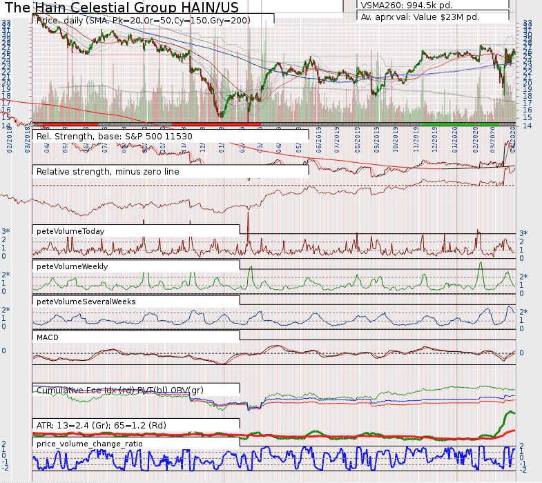Click the 'Price, daily (SMA, Pk=20...)' panel label
Image resolution: width=542 pixels, height=483 pixels.
(143, 21)
